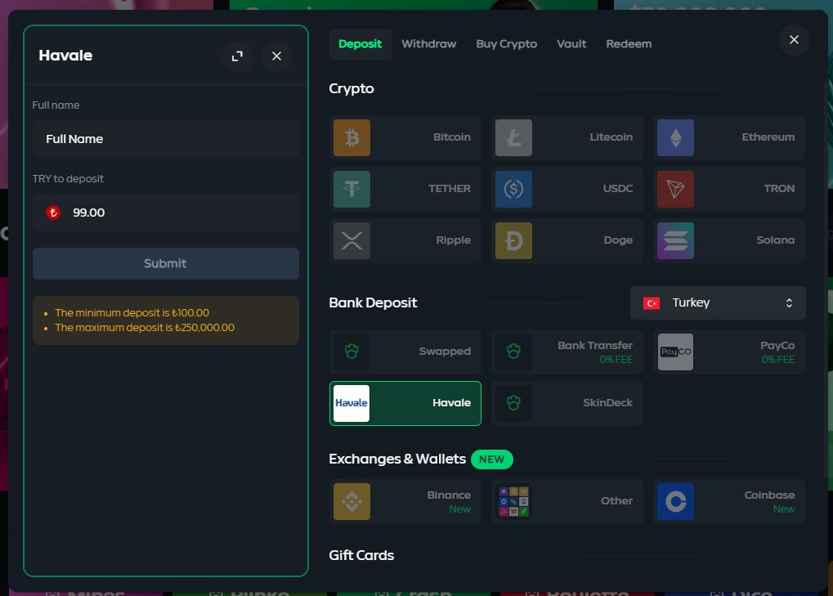Click the Other wallets label text
The width and height of the screenshot is (833, 596).
coord(617,501)
